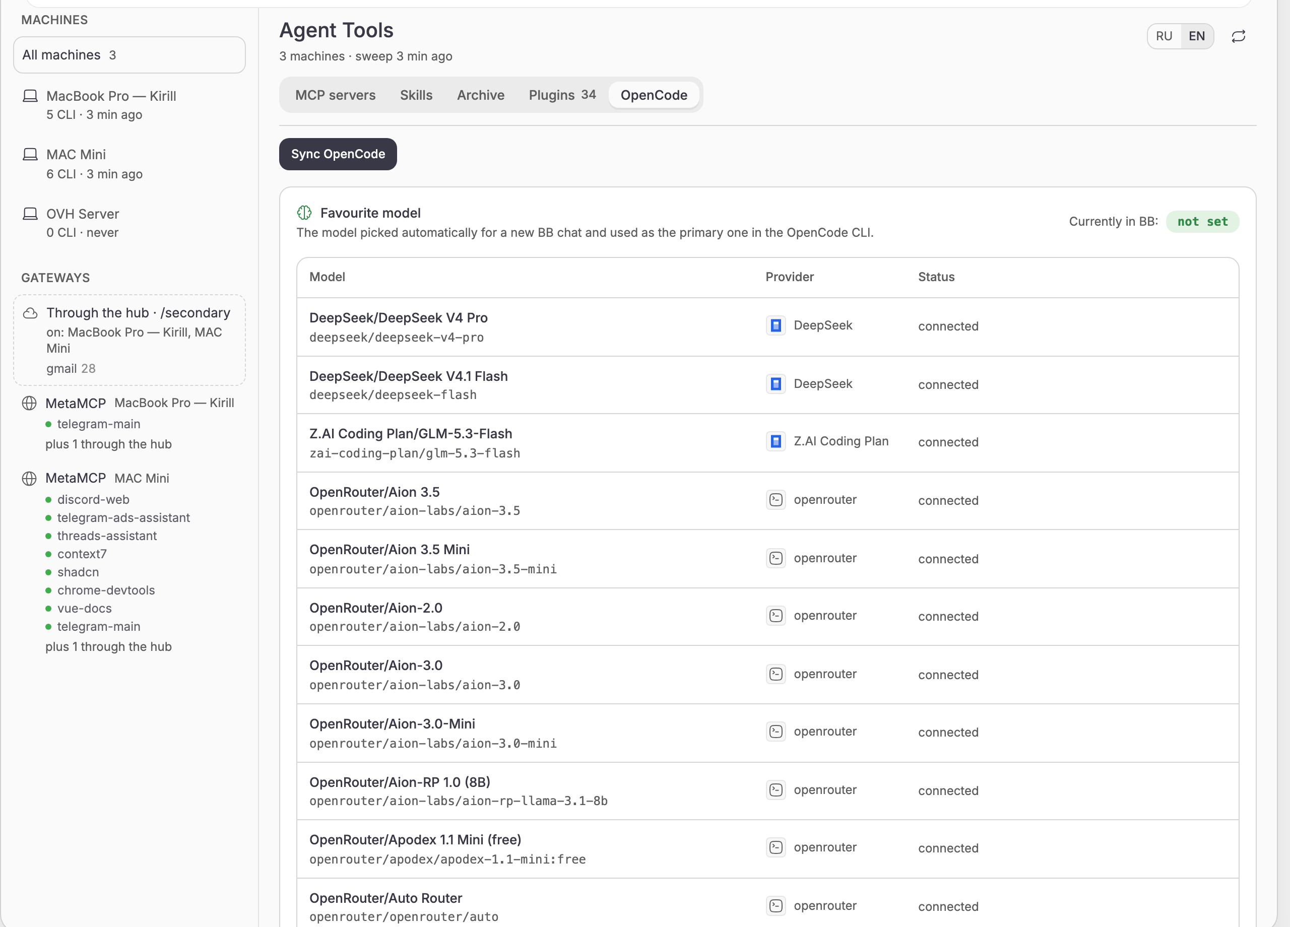This screenshot has height=927, width=1290.
Task: Click the MacBook Pro — Kirill laptop icon
Action: [30, 96]
